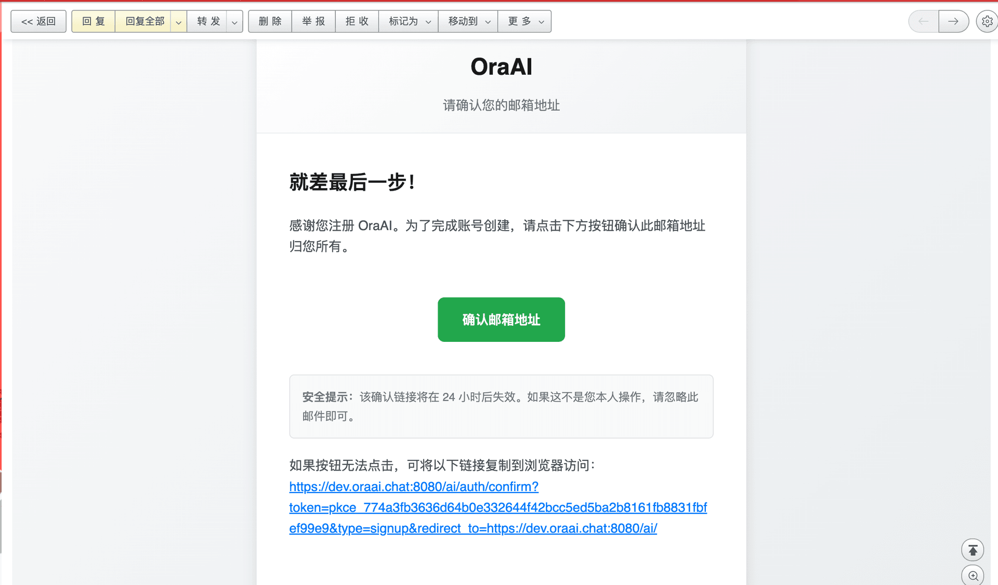Click the green 确认邮箱地址 button
Image resolution: width=998 pixels, height=585 pixels.
501,320
